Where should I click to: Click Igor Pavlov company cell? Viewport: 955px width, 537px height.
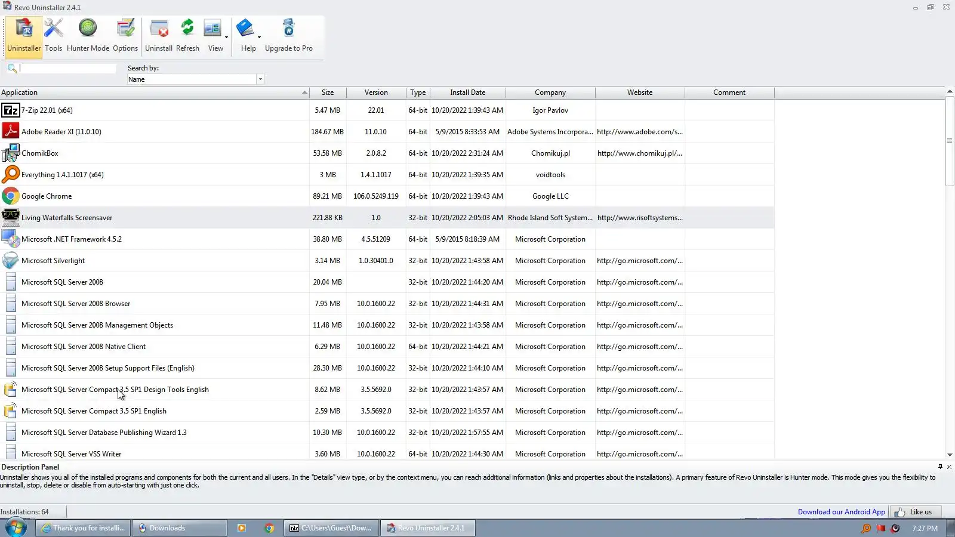coord(550,110)
